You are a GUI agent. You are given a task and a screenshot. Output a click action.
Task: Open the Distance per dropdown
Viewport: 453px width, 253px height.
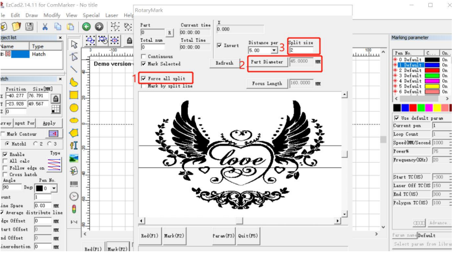pyautogui.click(x=274, y=50)
